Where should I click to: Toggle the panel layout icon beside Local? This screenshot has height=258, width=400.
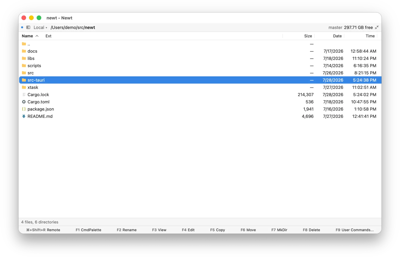click(28, 27)
